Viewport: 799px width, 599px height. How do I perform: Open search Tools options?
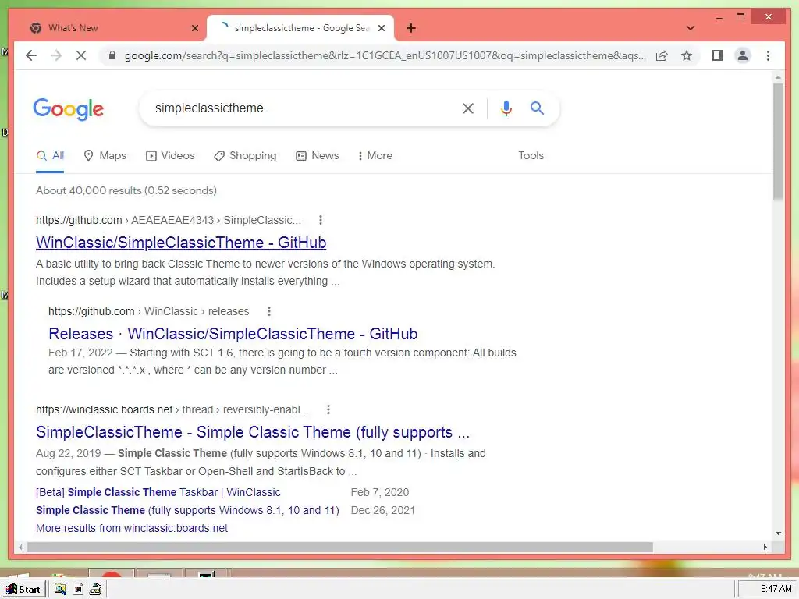pos(531,156)
